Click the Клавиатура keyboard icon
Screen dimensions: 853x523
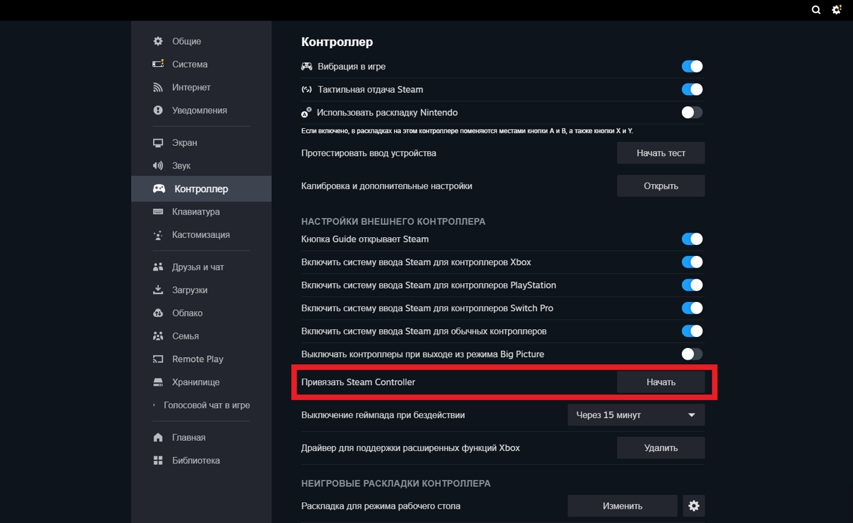tap(158, 212)
